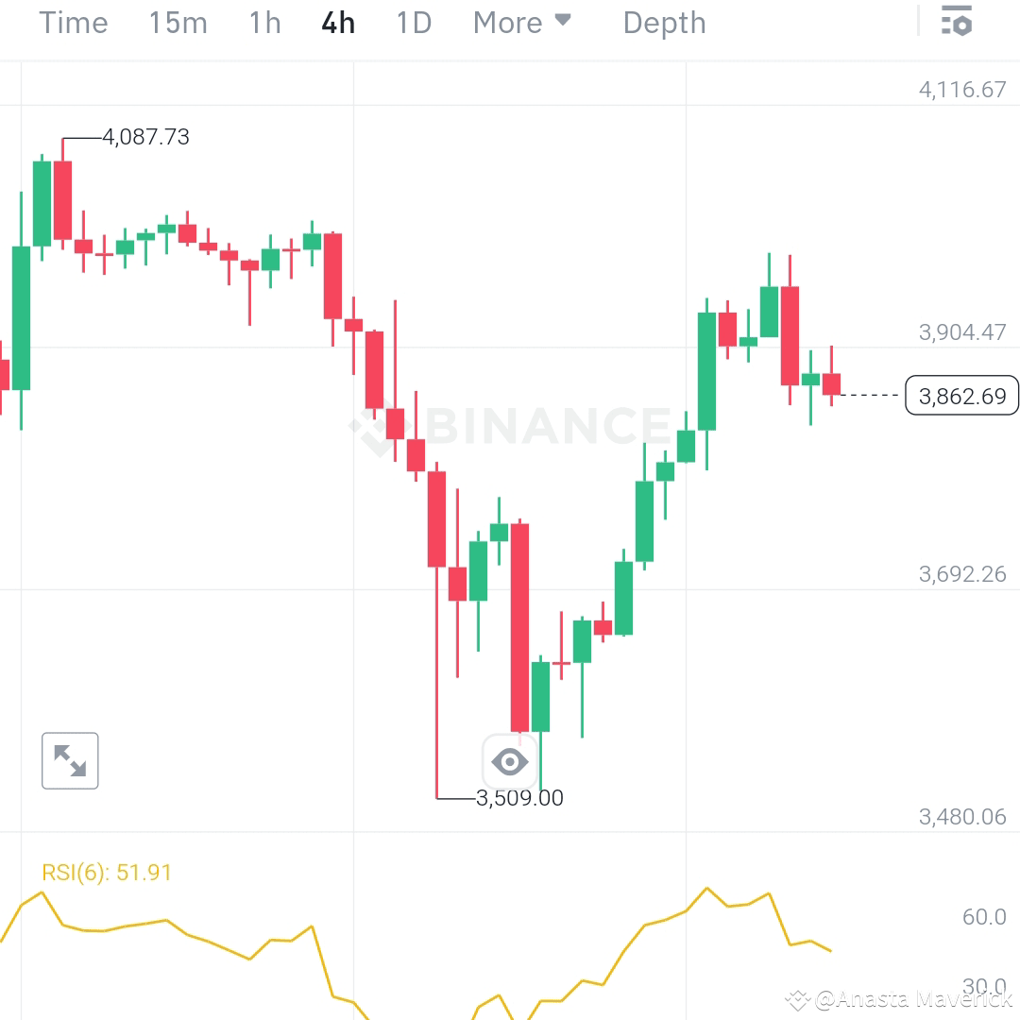Select the Time chart view
The image size is (1020, 1020).
(x=73, y=23)
